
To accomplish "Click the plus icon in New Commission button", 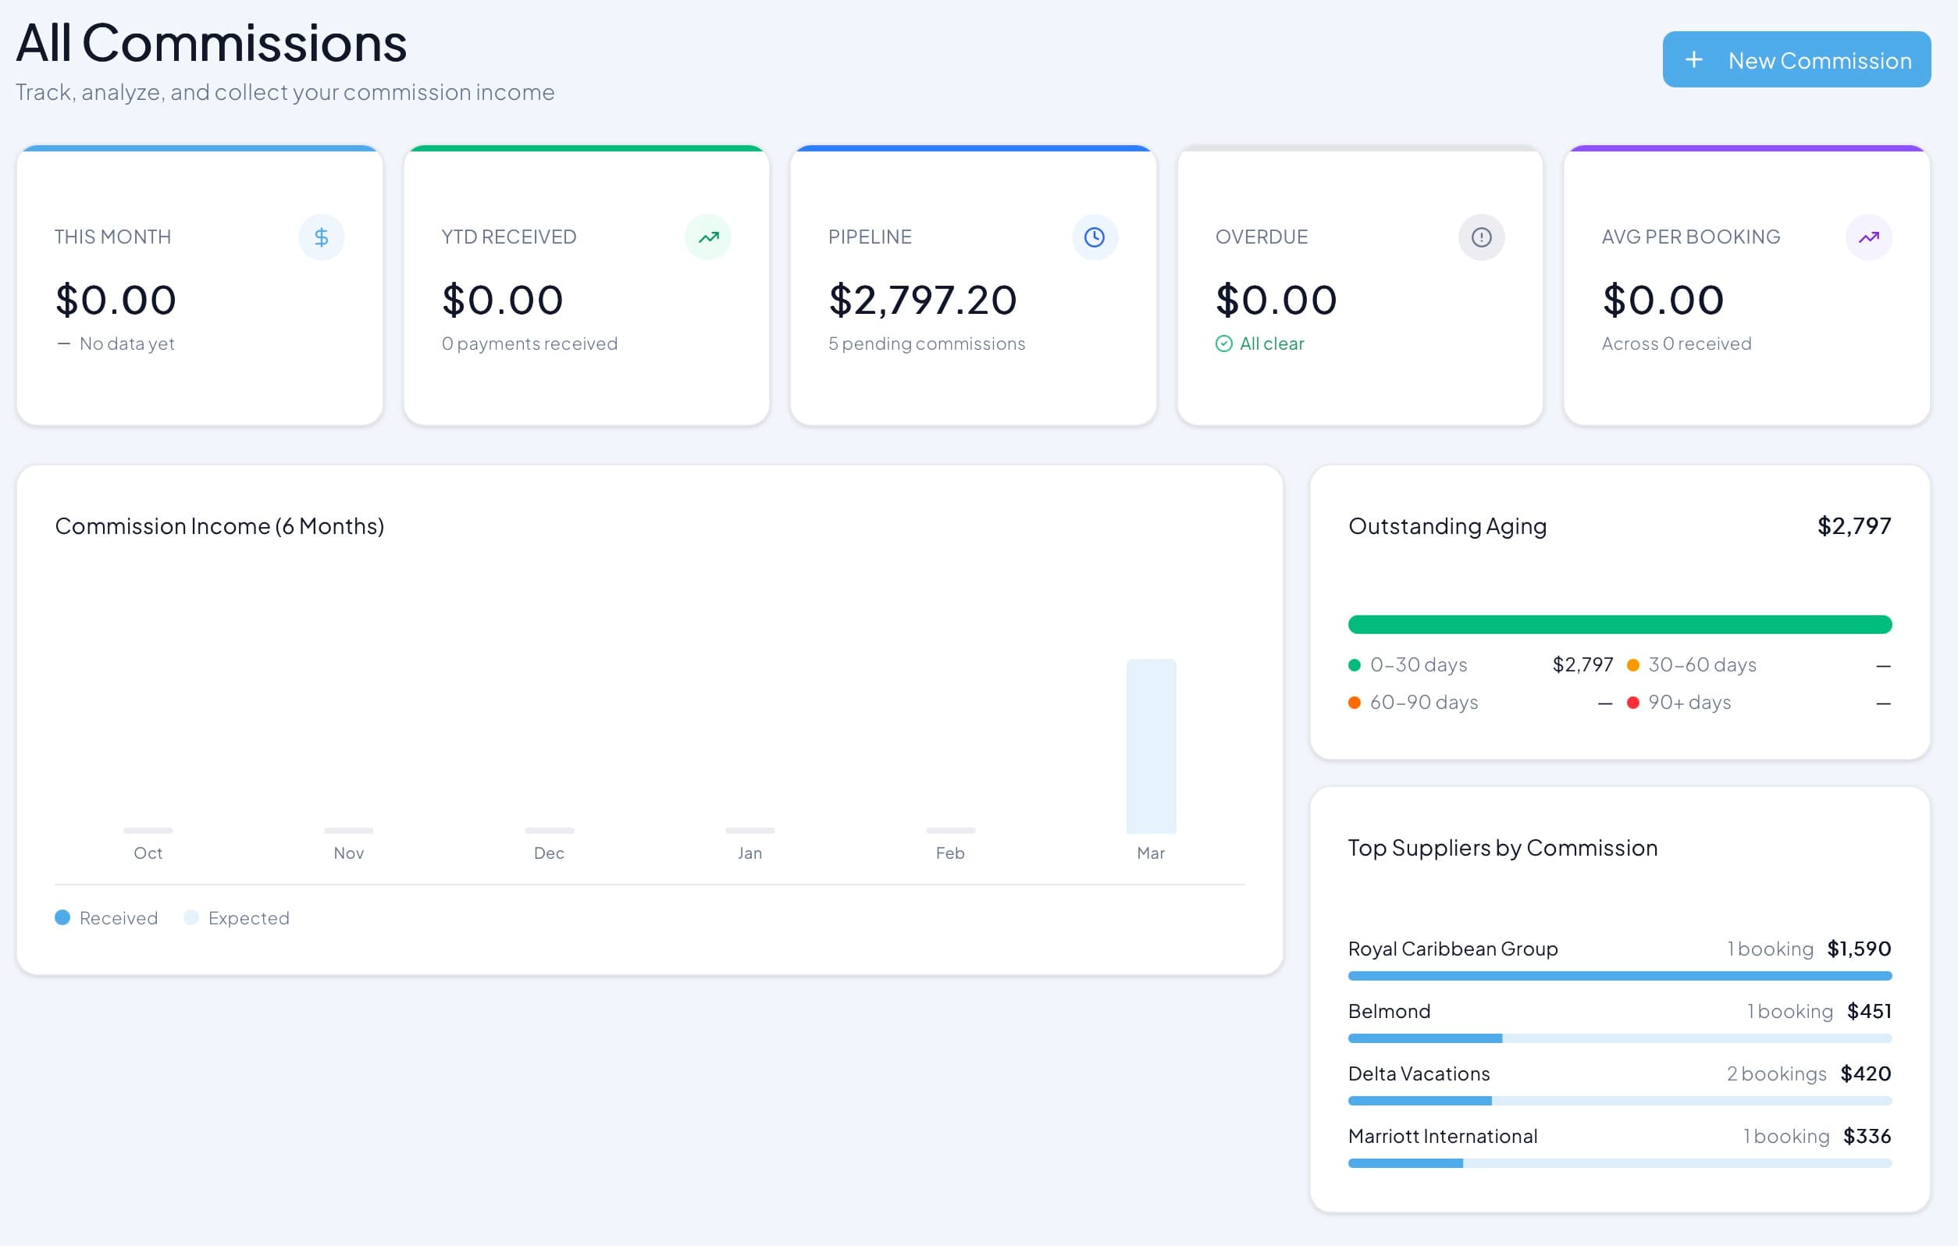I will (x=1695, y=59).
